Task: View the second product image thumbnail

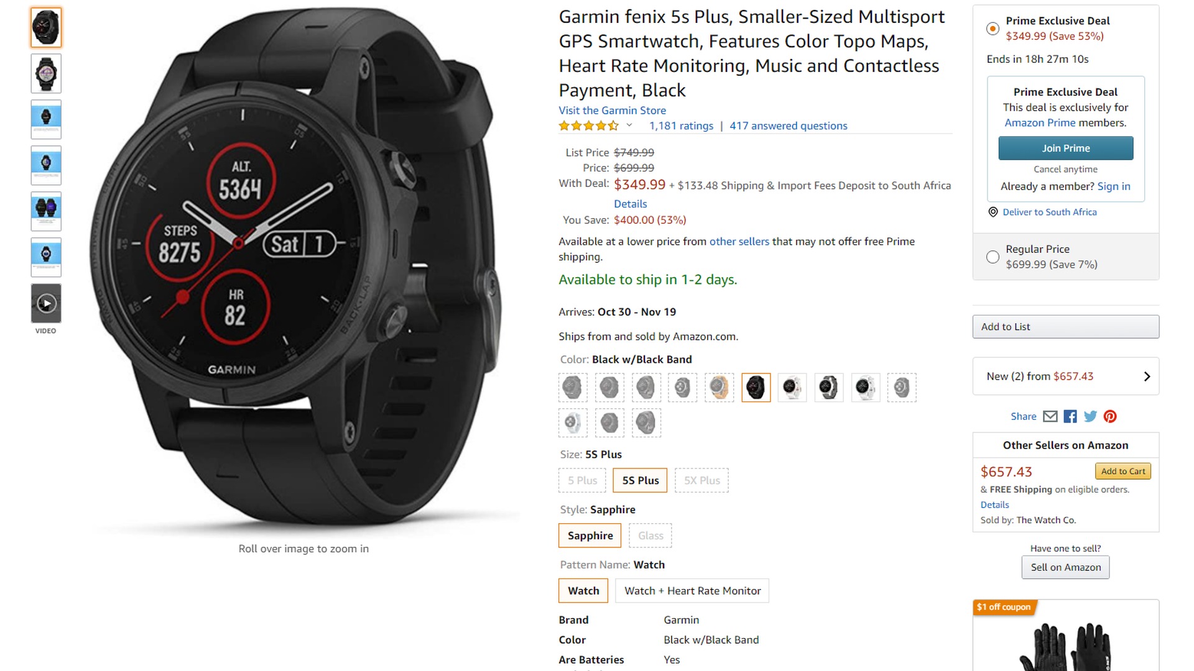Action: (x=46, y=73)
